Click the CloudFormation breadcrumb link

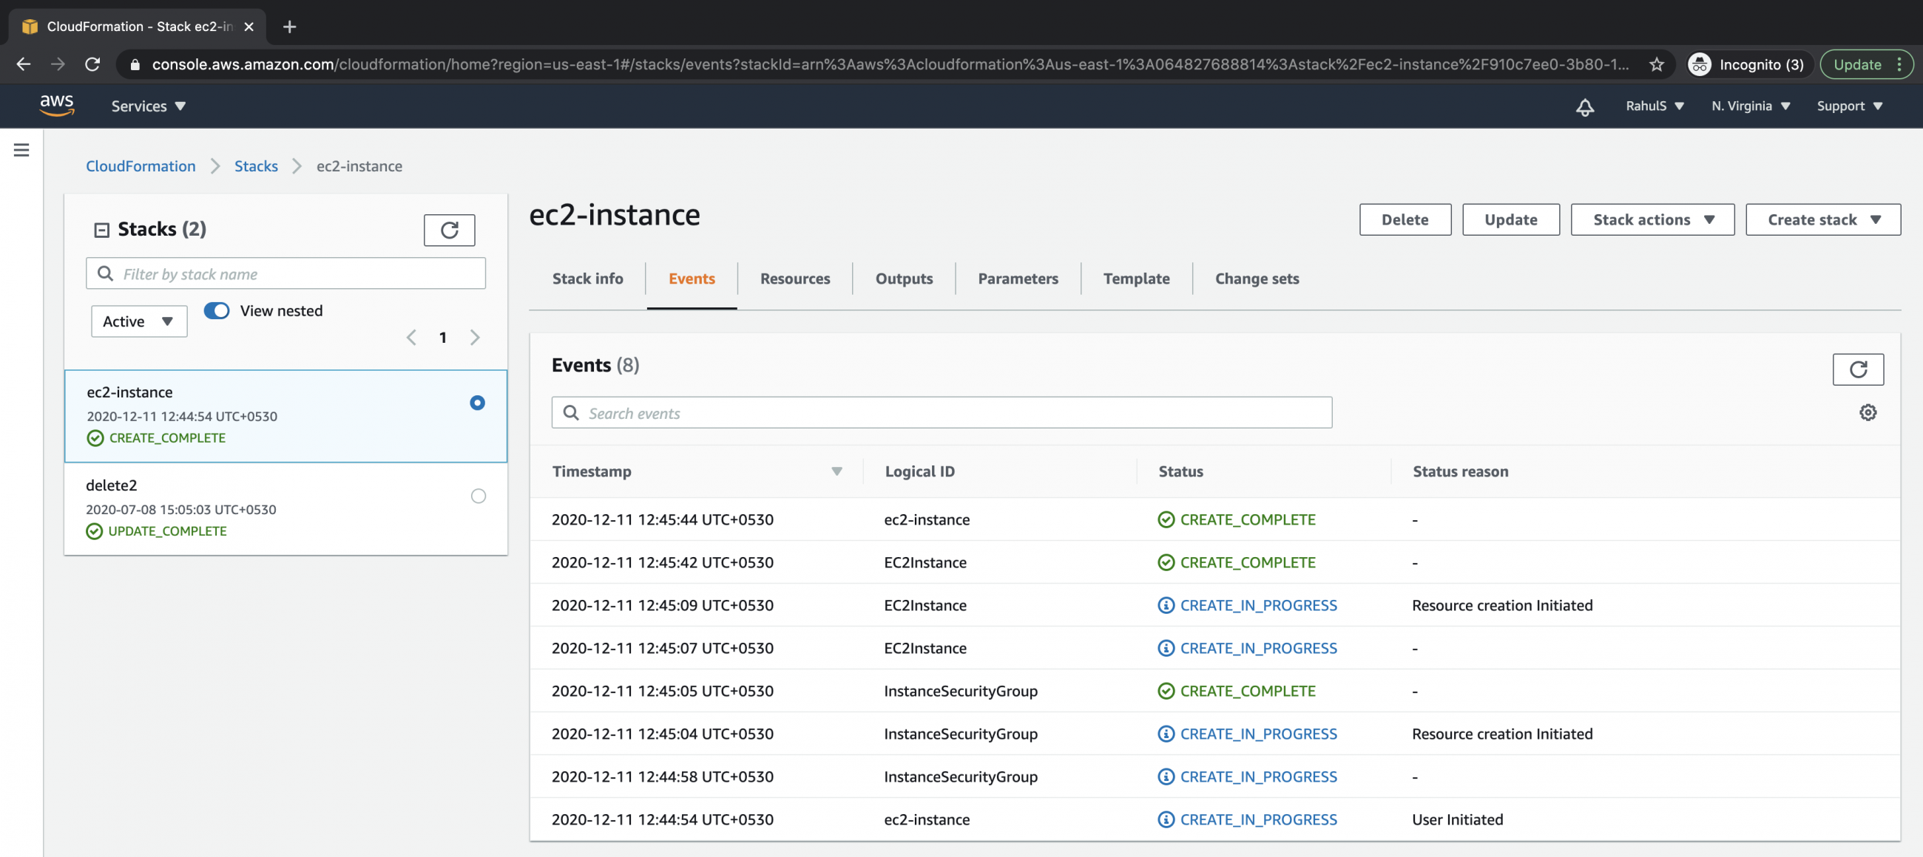(141, 165)
